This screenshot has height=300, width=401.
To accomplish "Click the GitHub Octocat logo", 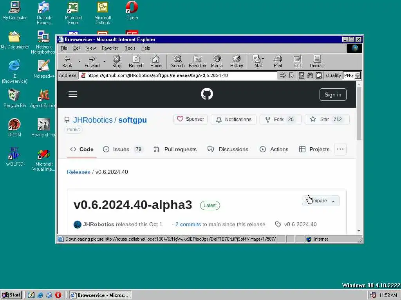I will (207, 94).
